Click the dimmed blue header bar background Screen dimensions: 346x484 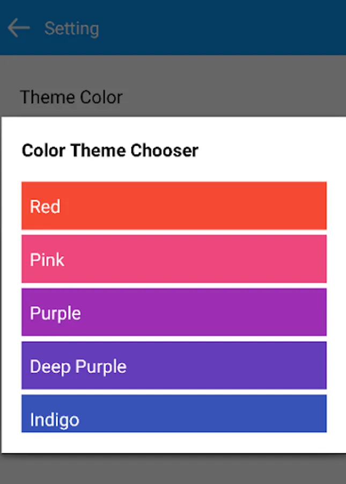[x=222, y=28]
